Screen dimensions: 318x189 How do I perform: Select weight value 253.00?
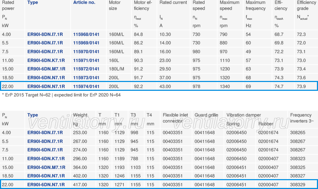click(80, 133)
